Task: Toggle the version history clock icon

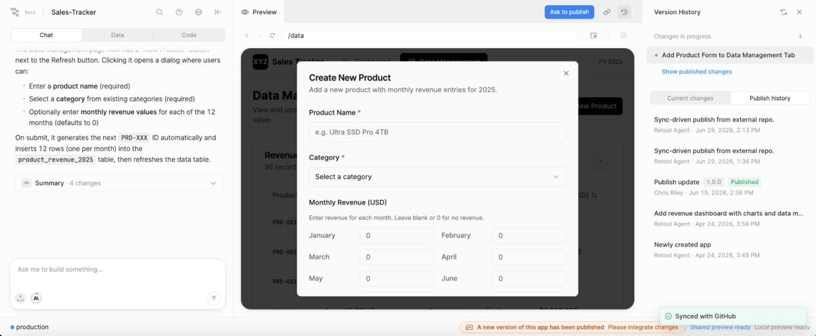Action: [625, 12]
